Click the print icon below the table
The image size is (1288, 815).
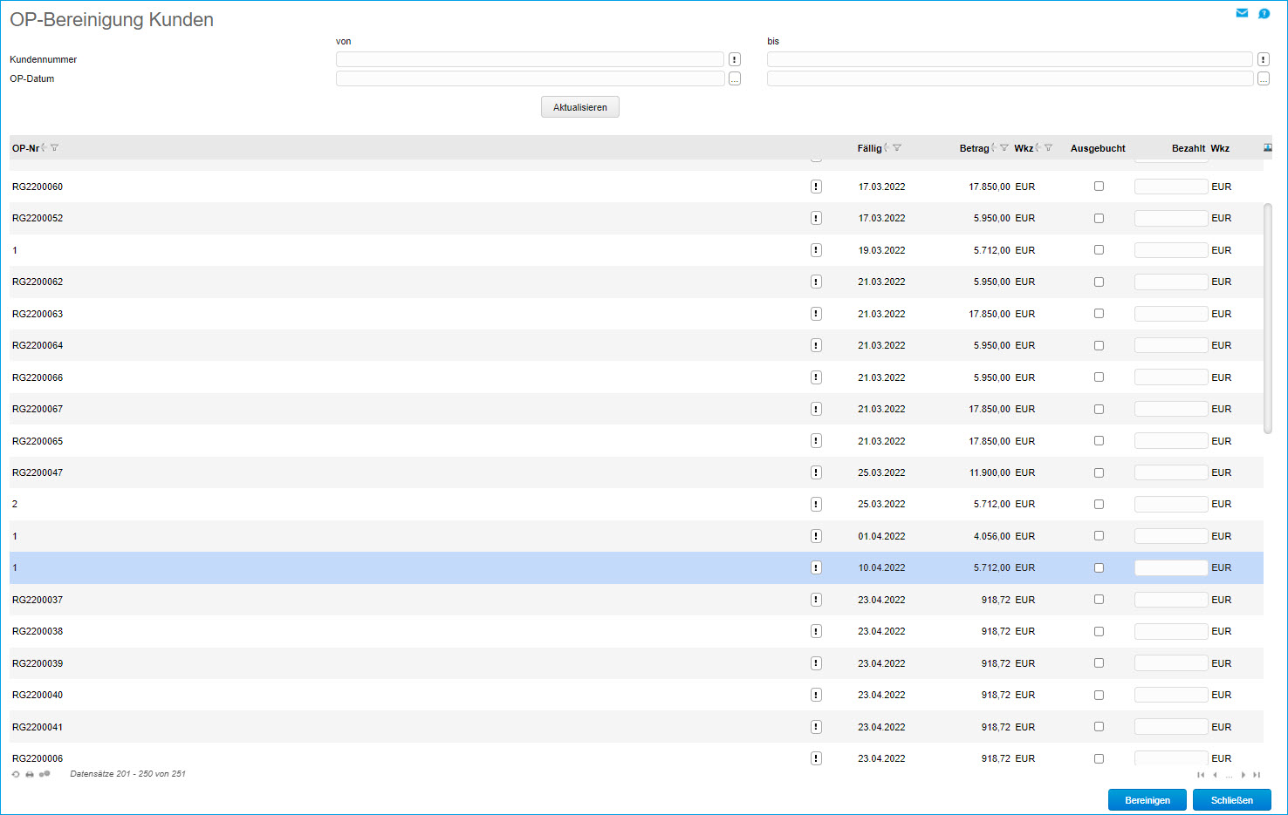pyautogui.click(x=30, y=774)
